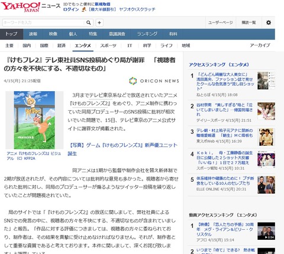Open the ヤフオク!スクラッチ promo link
The height and width of the screenshot is (254, 284).
137,9
